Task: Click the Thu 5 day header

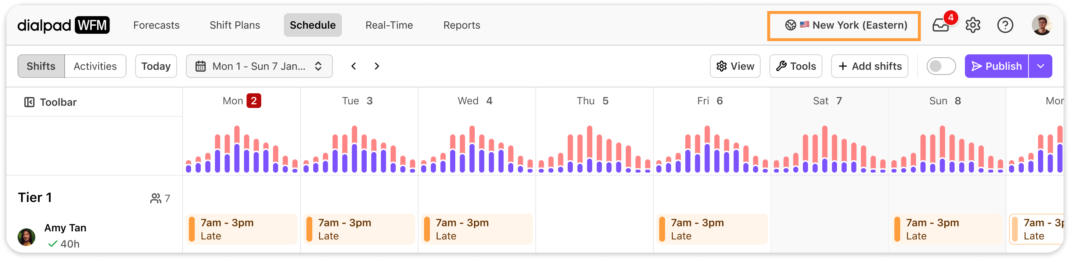Action: click(x=592, y=101)
